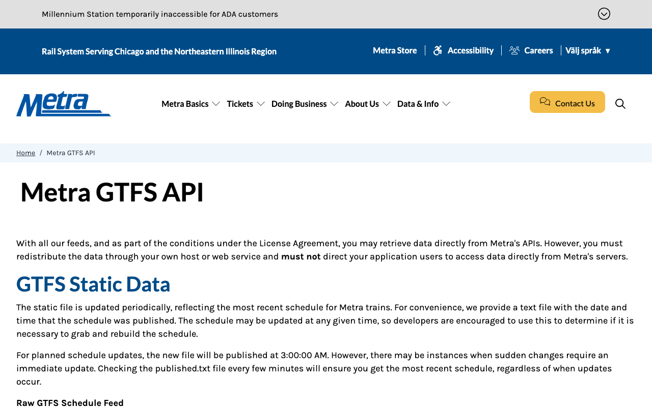This screenshot has height=407, width=652.
Task: Go to the Metra Store link
Action: (x=395, y=50)
